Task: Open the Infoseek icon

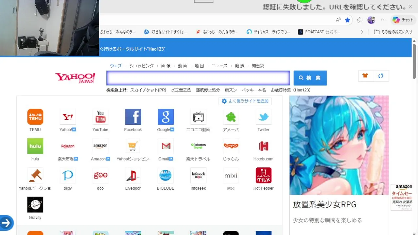Action: pos(198,176)
